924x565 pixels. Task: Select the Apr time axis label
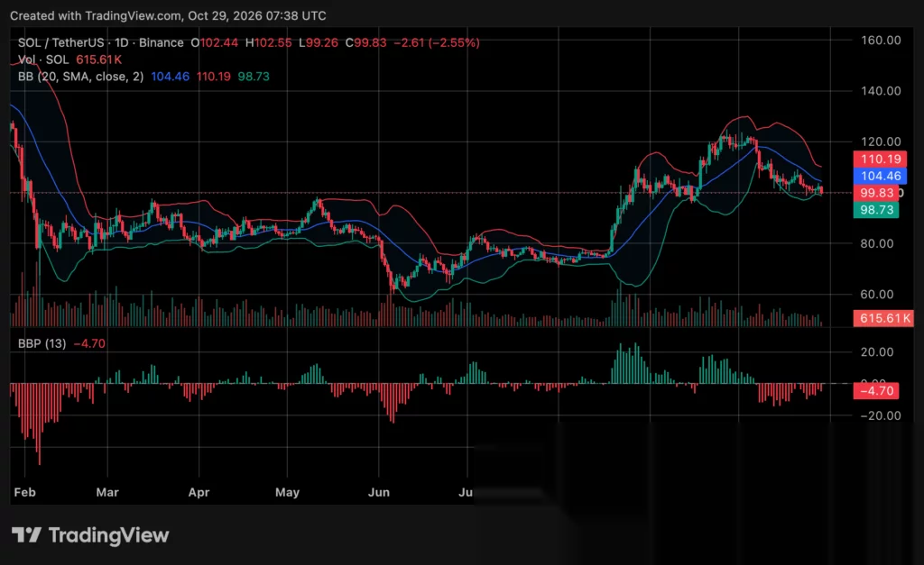click(199, 492)
